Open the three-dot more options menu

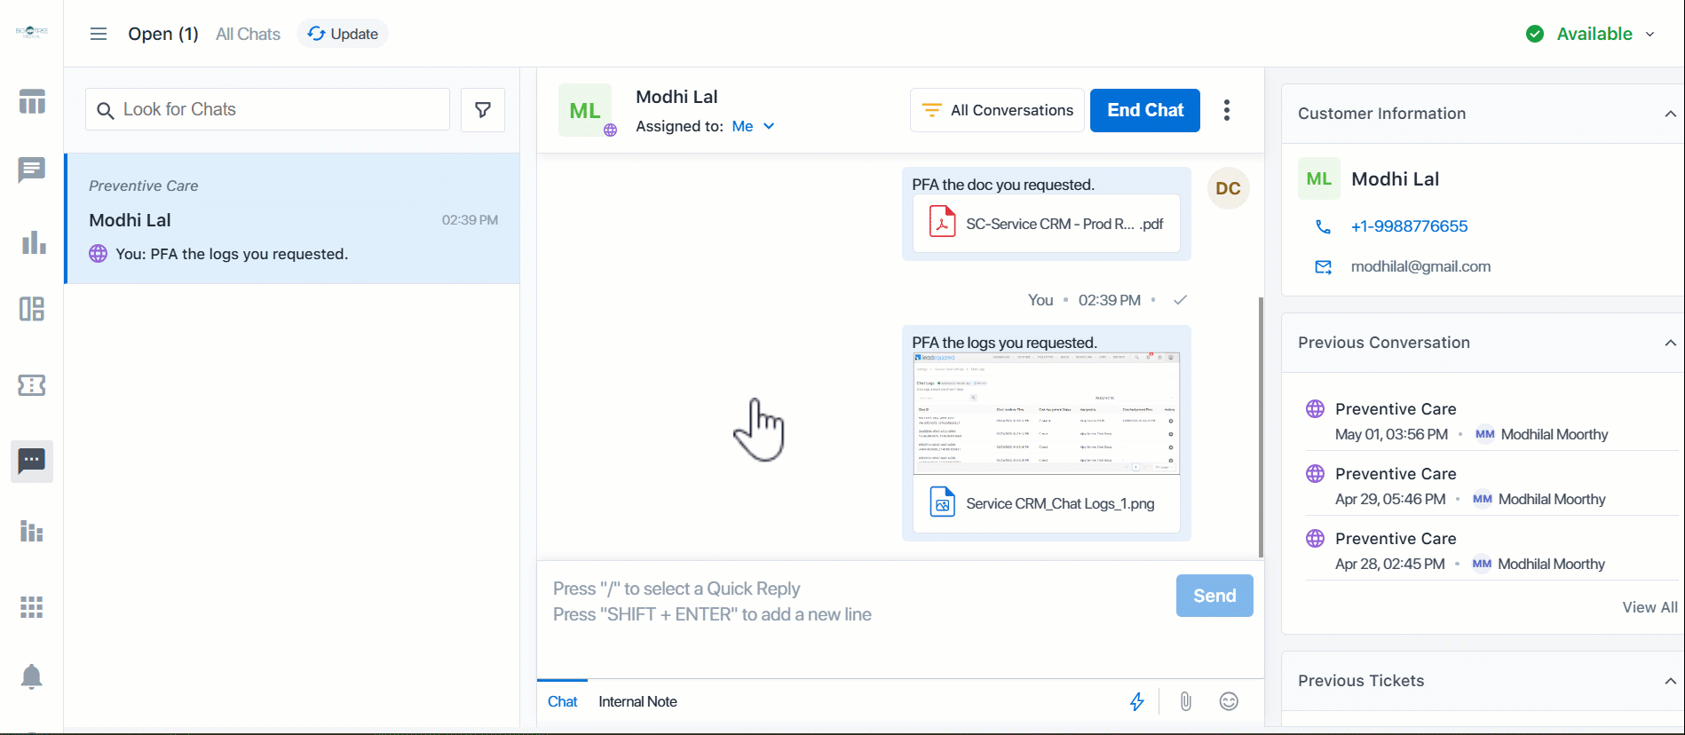[1227, 110]
